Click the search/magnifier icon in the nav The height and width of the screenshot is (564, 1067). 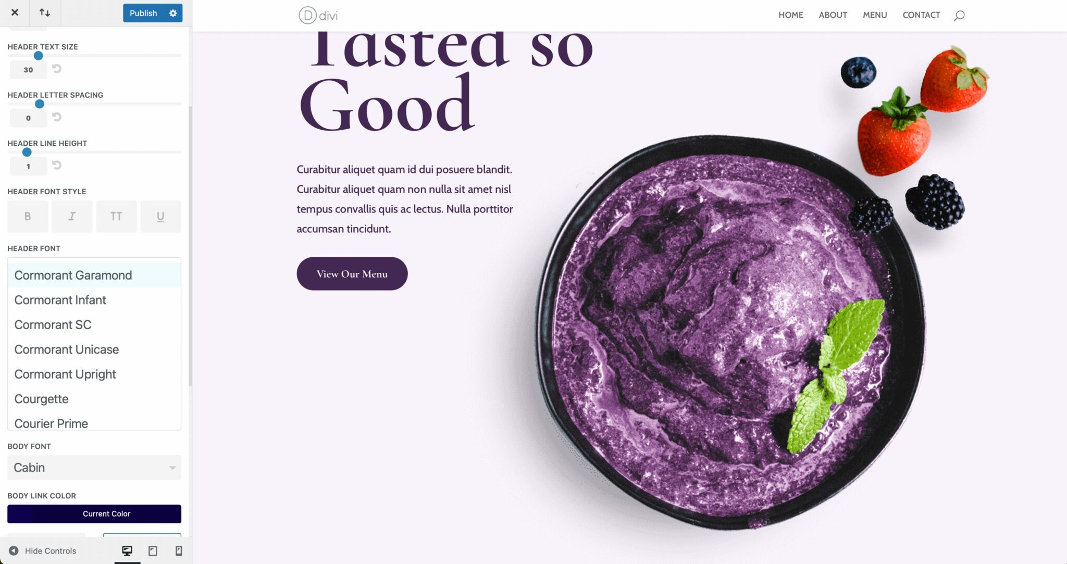(959, 15)
